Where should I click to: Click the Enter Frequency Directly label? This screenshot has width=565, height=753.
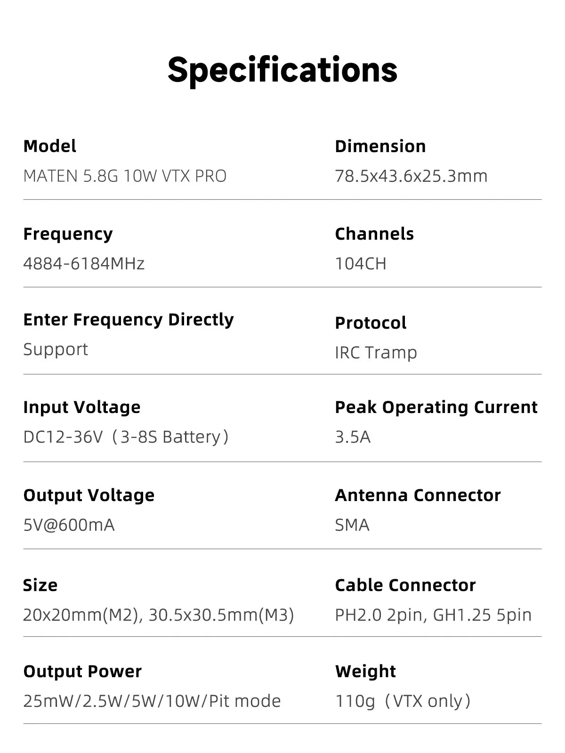[128, 320]
